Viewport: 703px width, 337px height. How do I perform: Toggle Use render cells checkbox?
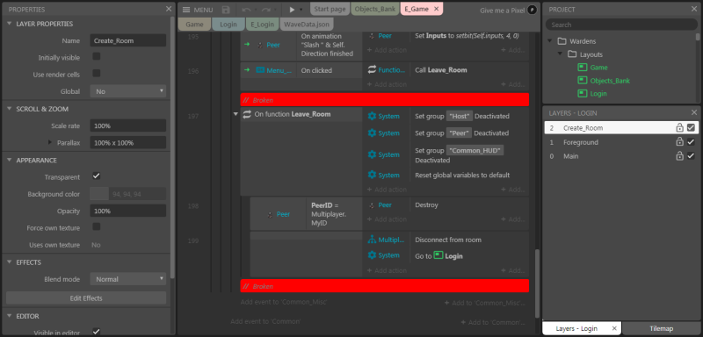coord(97,74)
